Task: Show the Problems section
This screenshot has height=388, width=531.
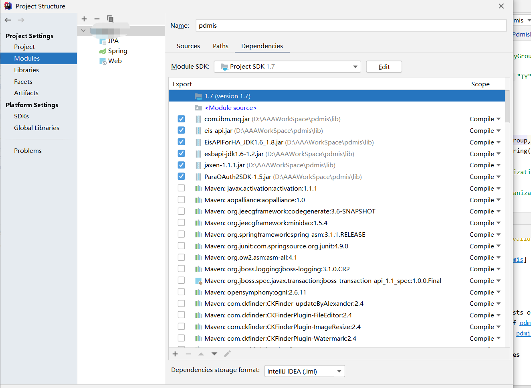Action: point(28,151)
